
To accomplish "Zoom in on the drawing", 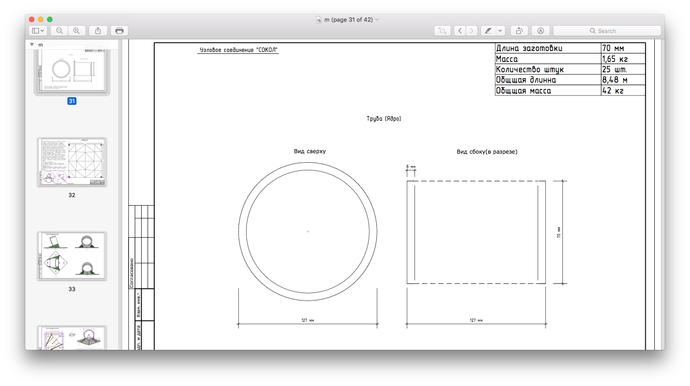I will click(x=76, y=31).
